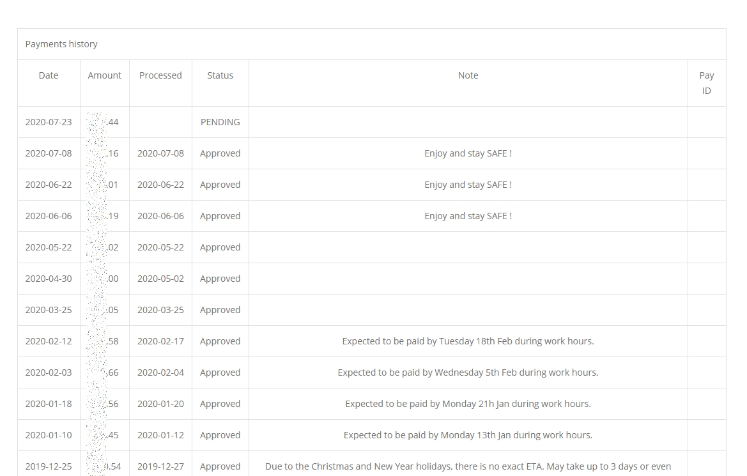747x476 pixels.
Task: Select the PENDING status cell
Action: pyautogui.click(x=220, y=122)
